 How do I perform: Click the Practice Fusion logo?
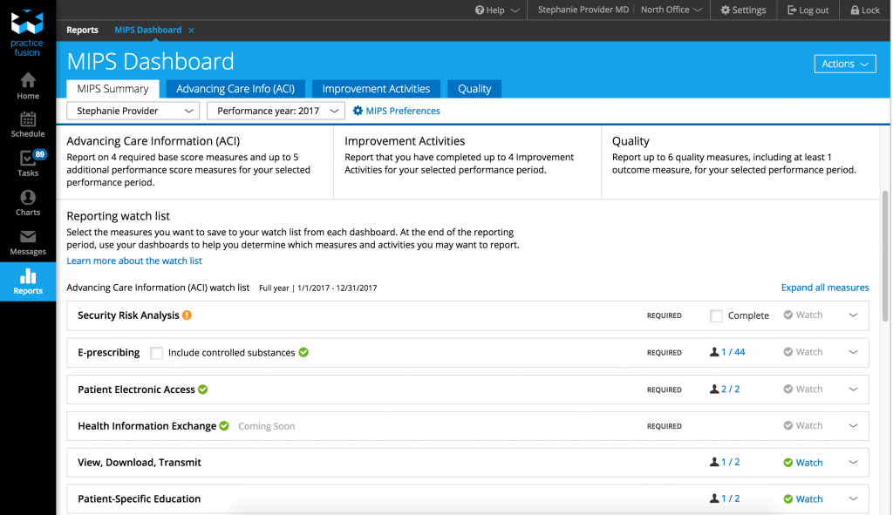(x=27, y=33)
